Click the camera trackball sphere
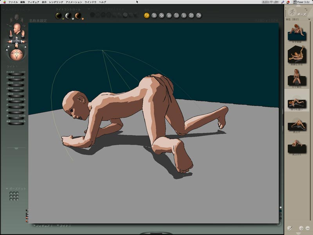The height and width of the screenshot is (235, 313). (16, 54)
